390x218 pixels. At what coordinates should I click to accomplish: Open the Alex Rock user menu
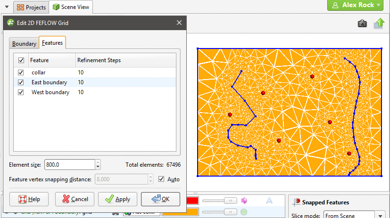pyautogui.click(x=356, y=5)
